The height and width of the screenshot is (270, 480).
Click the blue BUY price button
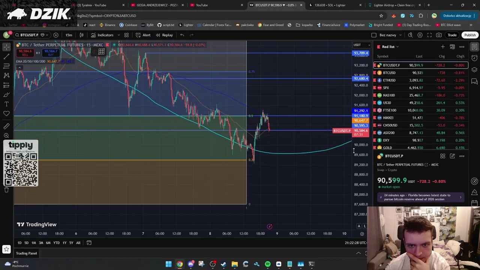click(x=51, y=52)
